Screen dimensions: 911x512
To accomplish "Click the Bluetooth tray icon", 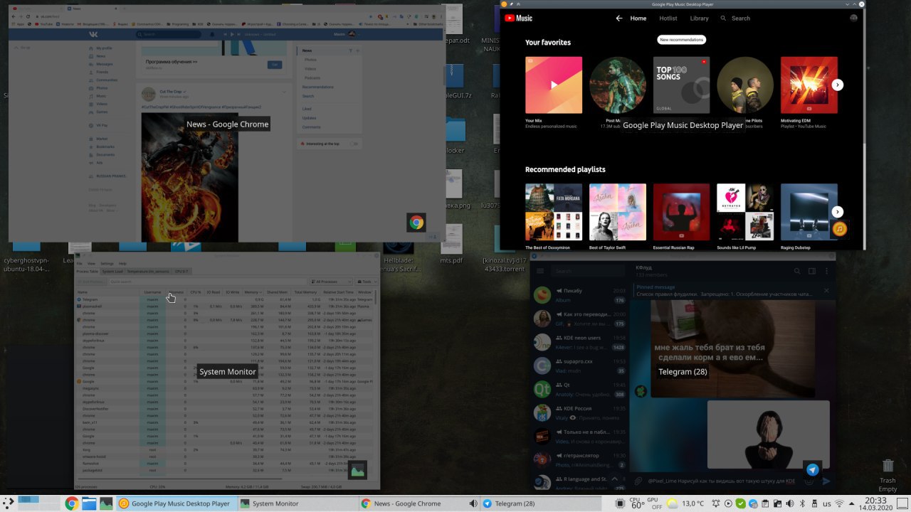I will click(802, 503).
